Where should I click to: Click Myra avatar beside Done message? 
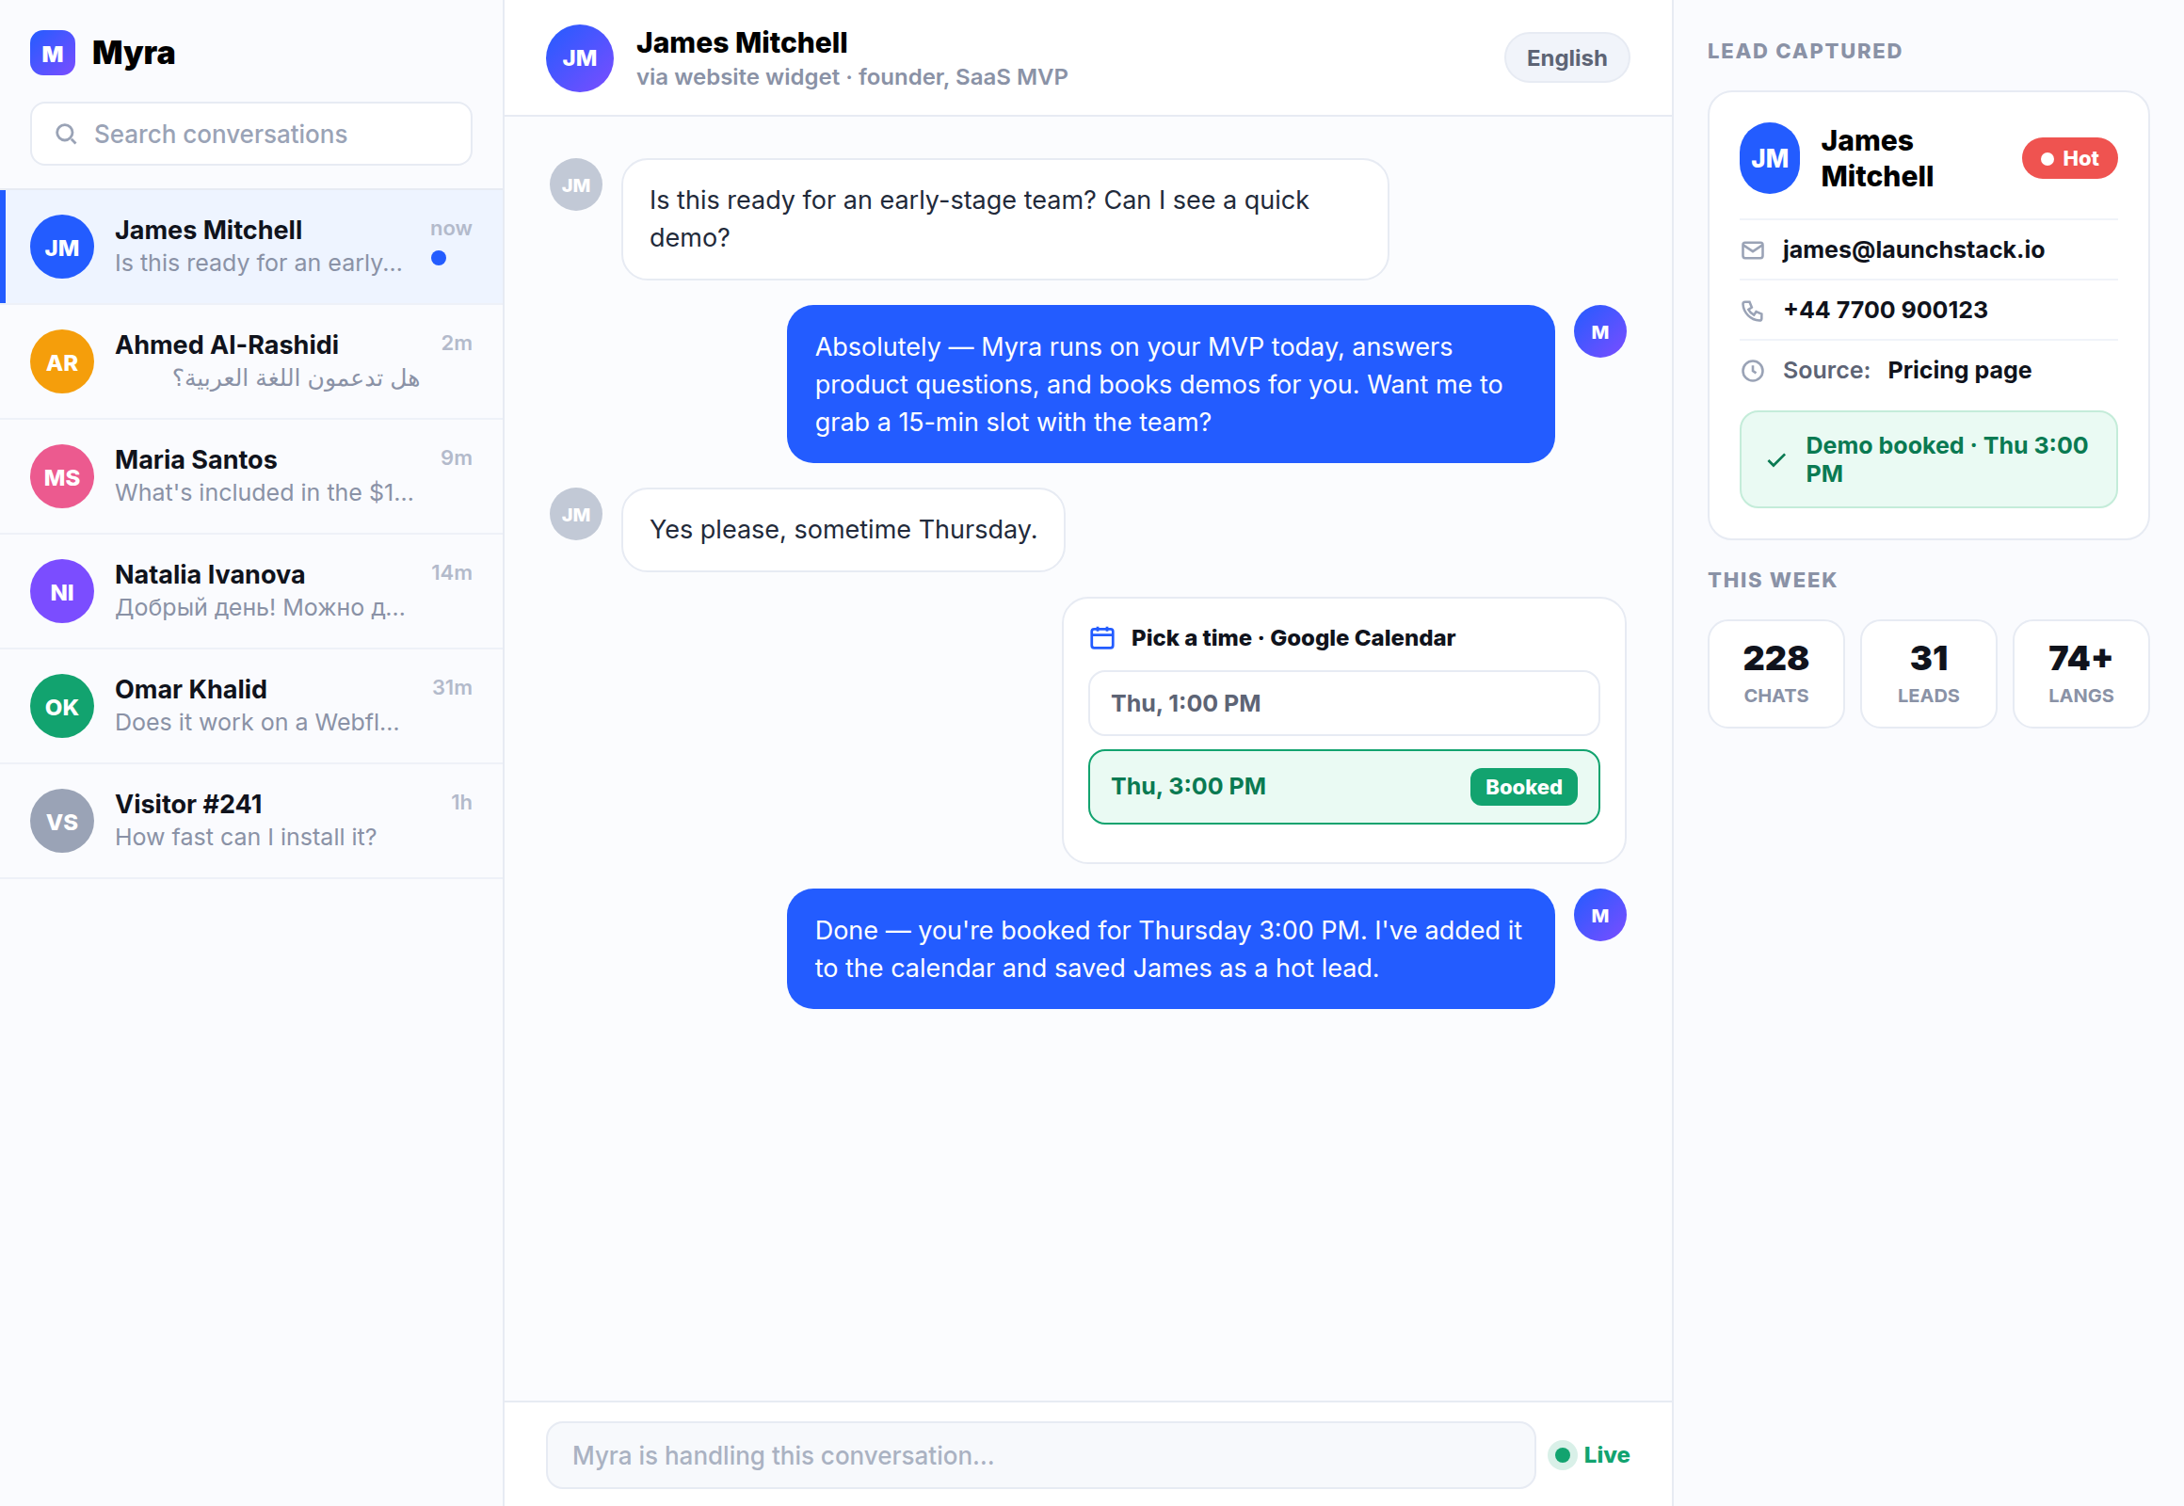(x=1599, y=915)
